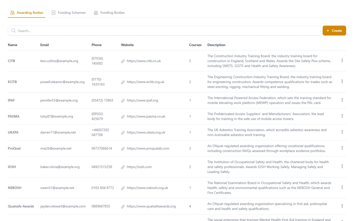Select the Awarding Bodies tab
This screenshot has height=221, width=354.
pos(27,12)
